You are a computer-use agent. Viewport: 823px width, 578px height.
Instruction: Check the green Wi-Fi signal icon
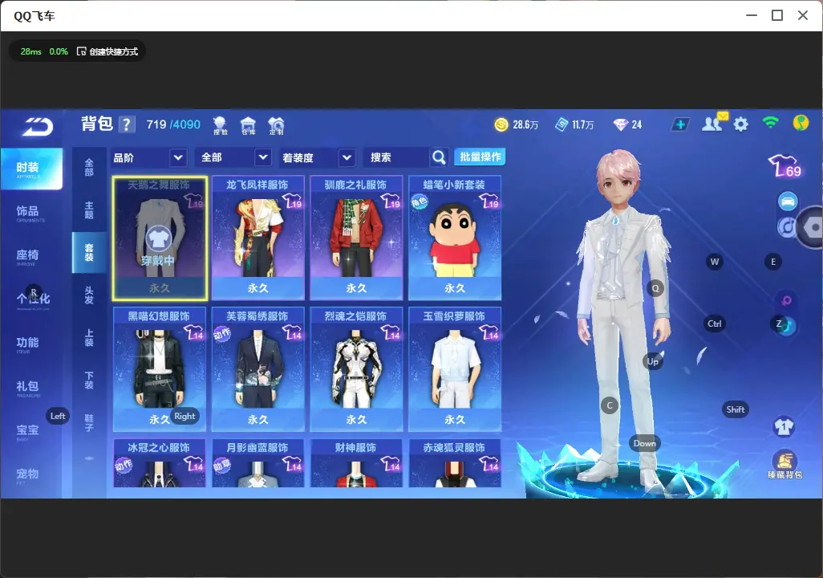(771, 123)
